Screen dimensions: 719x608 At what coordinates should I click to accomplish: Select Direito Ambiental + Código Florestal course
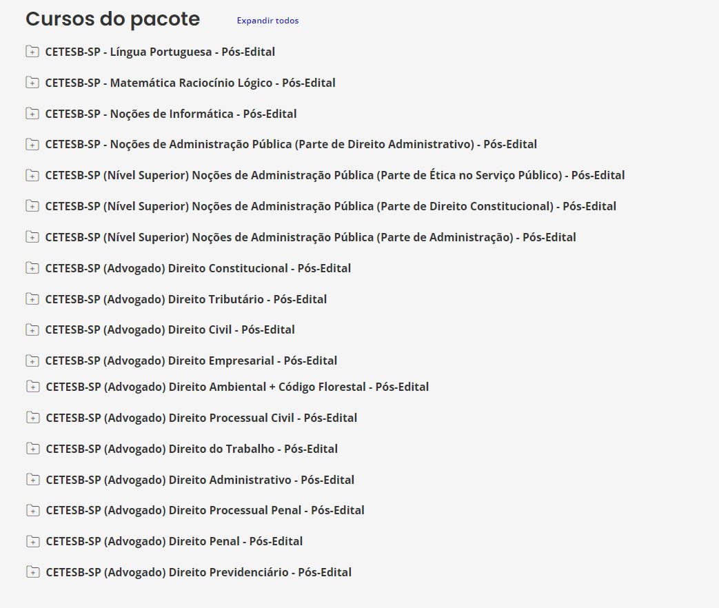tap(237, 387)
